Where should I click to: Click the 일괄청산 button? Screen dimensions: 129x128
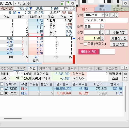tap(115, 74)
